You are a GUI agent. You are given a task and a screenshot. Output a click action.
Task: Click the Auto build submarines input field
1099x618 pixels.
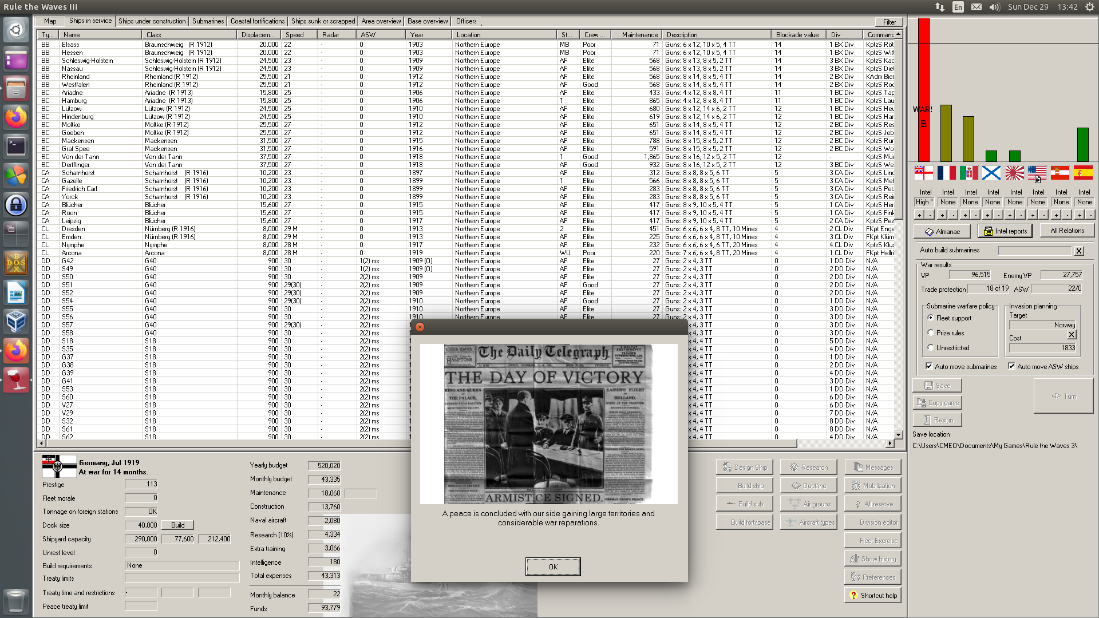click(x=1035, y=251)
